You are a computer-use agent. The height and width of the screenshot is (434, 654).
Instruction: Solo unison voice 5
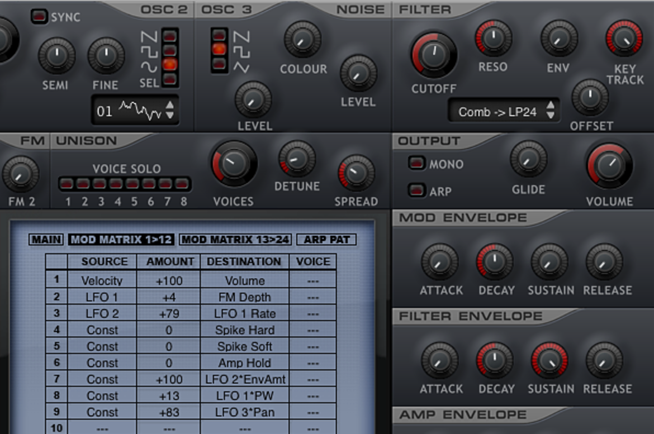(132, 183)
